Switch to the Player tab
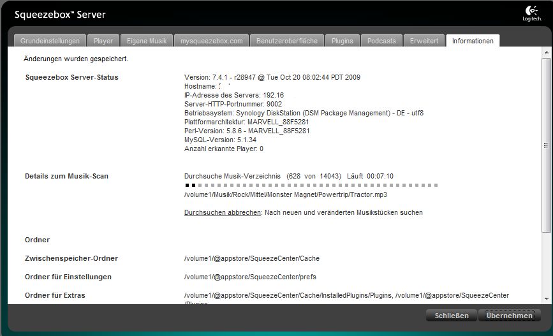This screenshot has height=336, width=553. pos(103,41)
